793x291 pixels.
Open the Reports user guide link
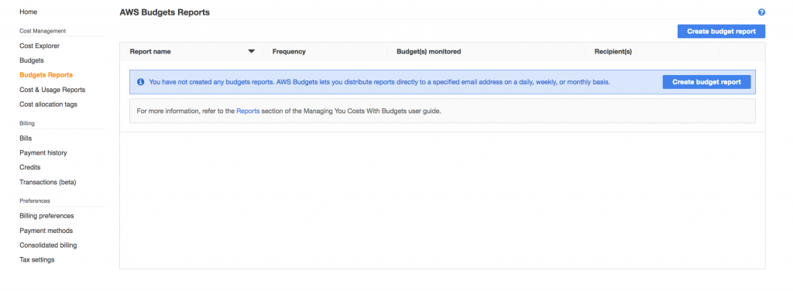pyautogui.click(x=248, y=111)
